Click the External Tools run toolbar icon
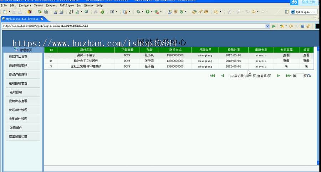 pyautogui.click(x=157, y=12)
